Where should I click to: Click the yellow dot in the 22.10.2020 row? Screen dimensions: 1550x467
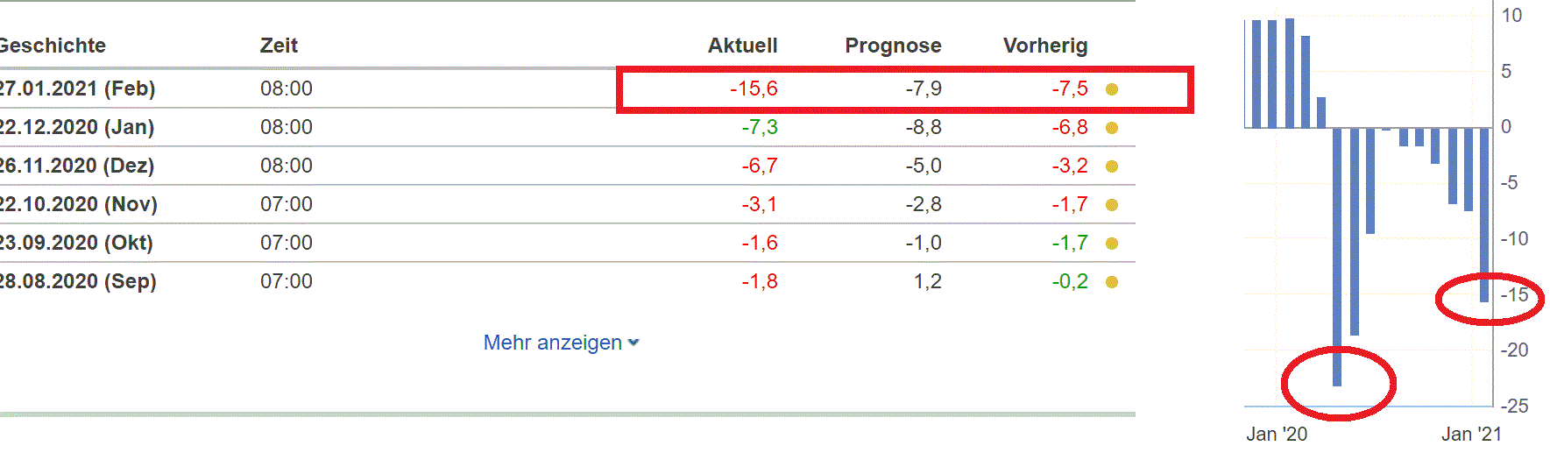click(1112, 205)
